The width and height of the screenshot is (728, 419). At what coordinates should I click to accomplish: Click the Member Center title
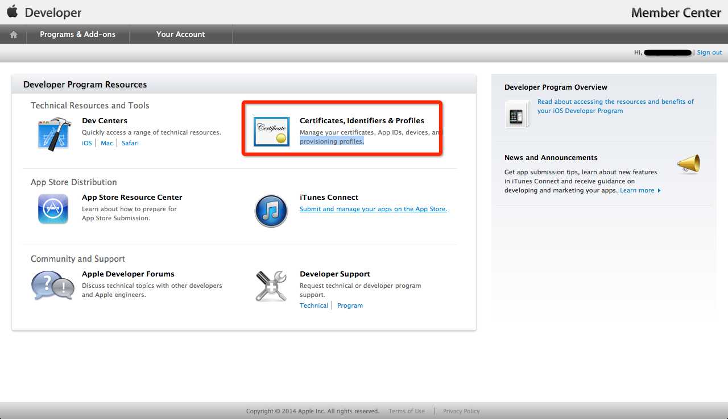pyautogui.click(x=676, y=12)
